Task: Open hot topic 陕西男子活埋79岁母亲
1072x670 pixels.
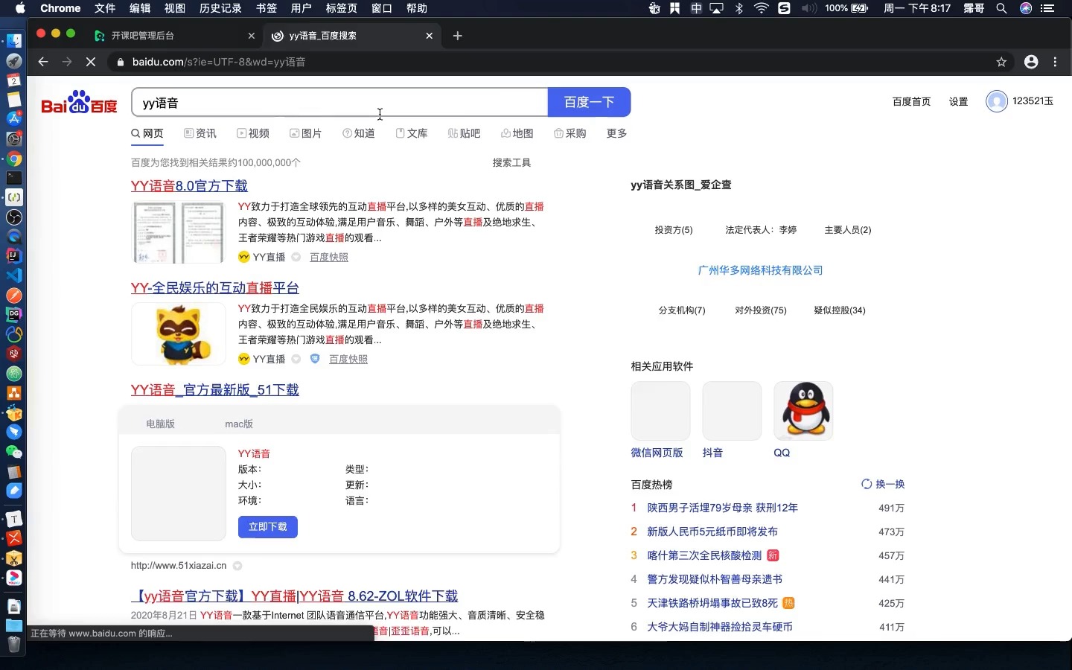Action: coord(722,508)
